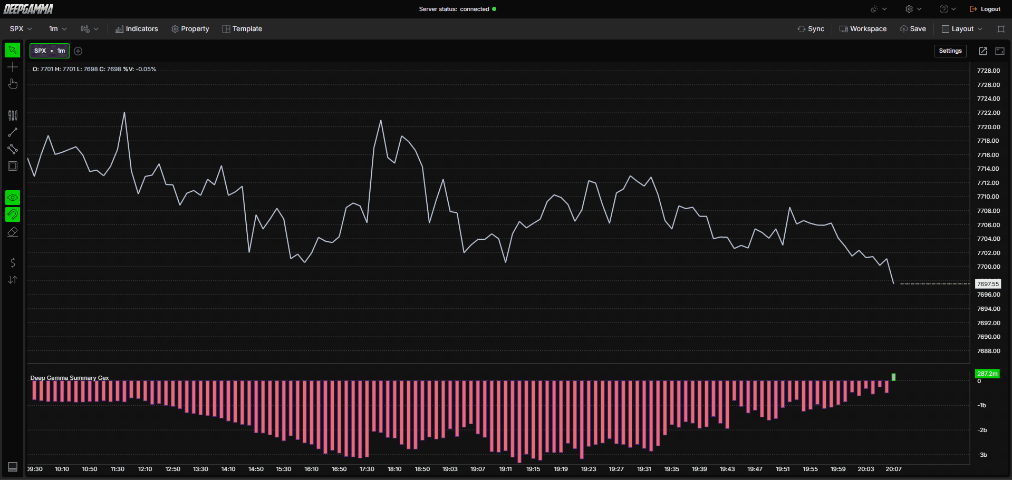The width and height of the screenshot is (1012, 480).
Task: Open the Template menu
Action: pos(242,29)
